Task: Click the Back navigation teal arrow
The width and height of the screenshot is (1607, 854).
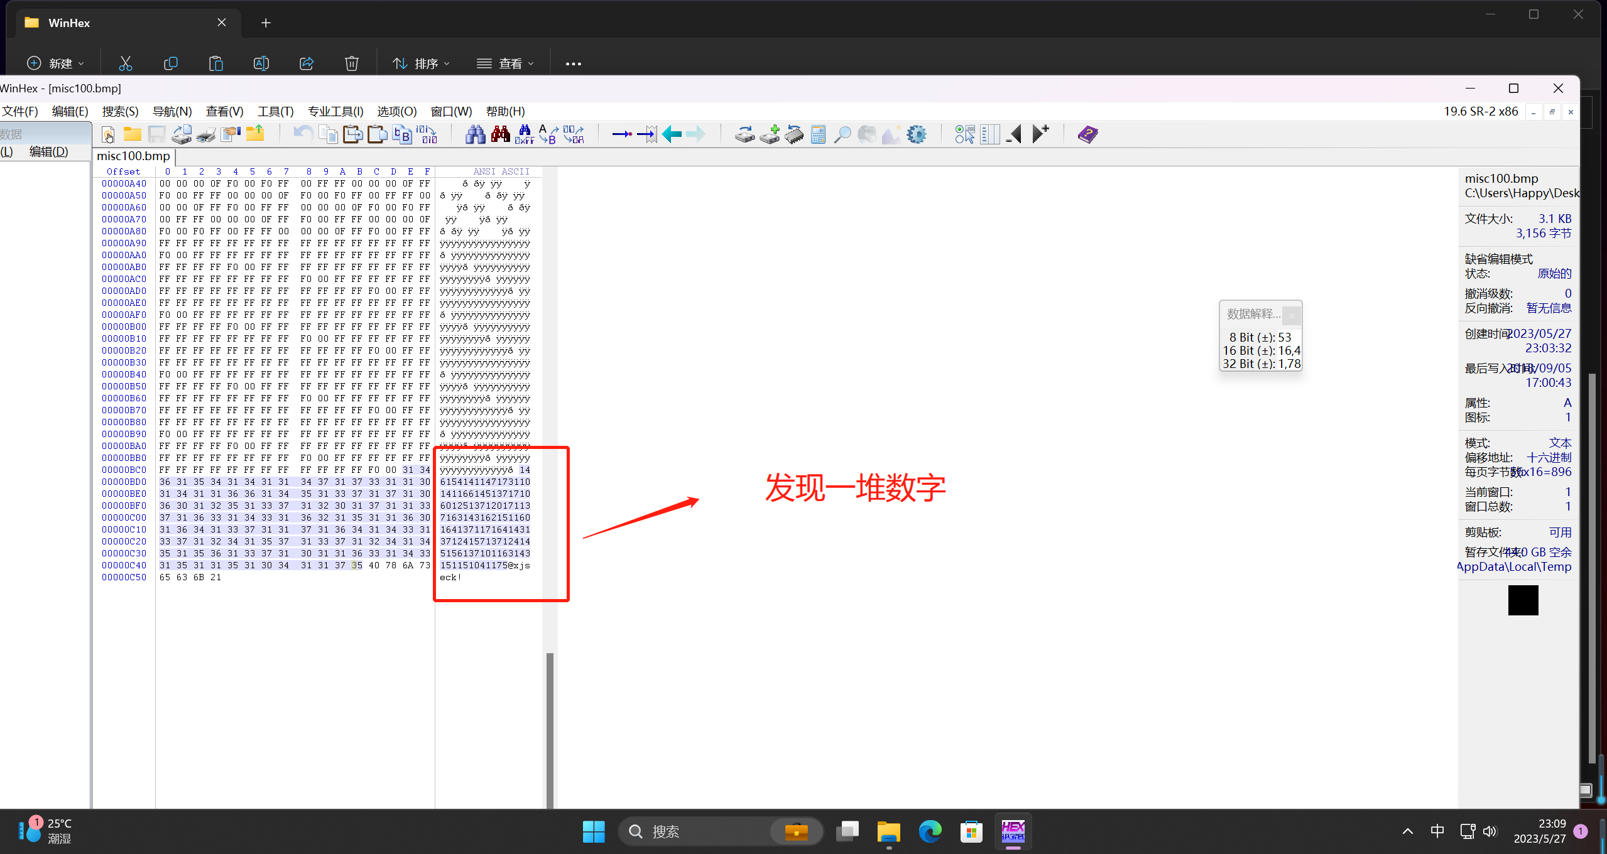Action: (x=672, y=134)
